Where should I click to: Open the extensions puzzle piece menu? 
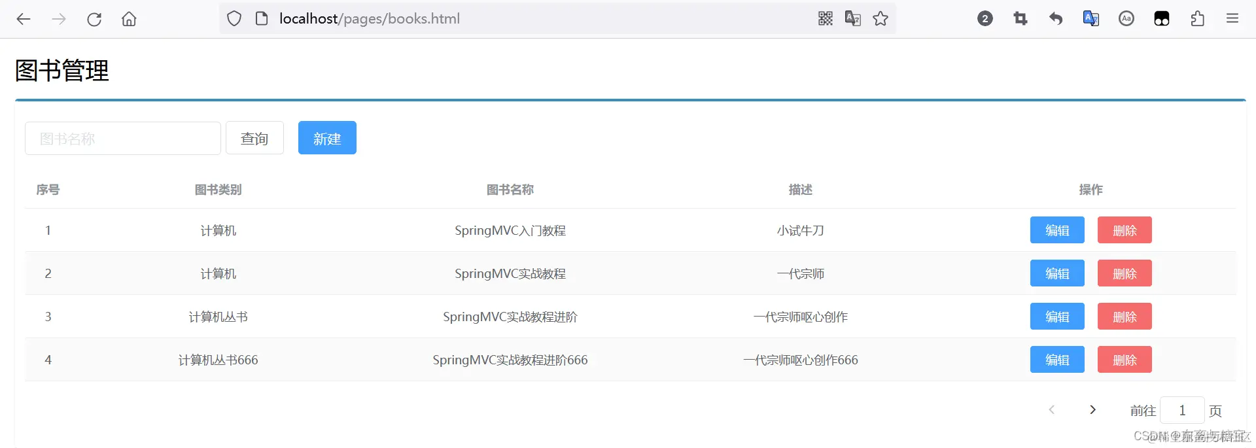tap(1197, 19)
